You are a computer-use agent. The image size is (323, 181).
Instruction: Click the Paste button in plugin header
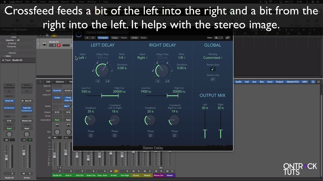[124, 38]
